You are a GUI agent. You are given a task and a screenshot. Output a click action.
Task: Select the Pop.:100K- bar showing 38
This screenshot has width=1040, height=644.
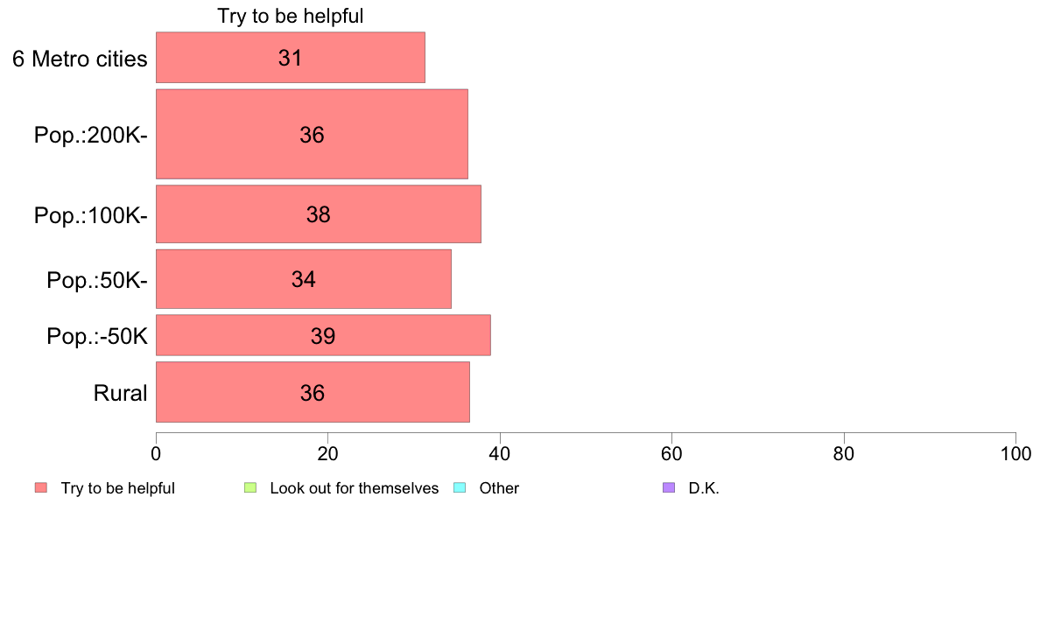coord(319,214)
